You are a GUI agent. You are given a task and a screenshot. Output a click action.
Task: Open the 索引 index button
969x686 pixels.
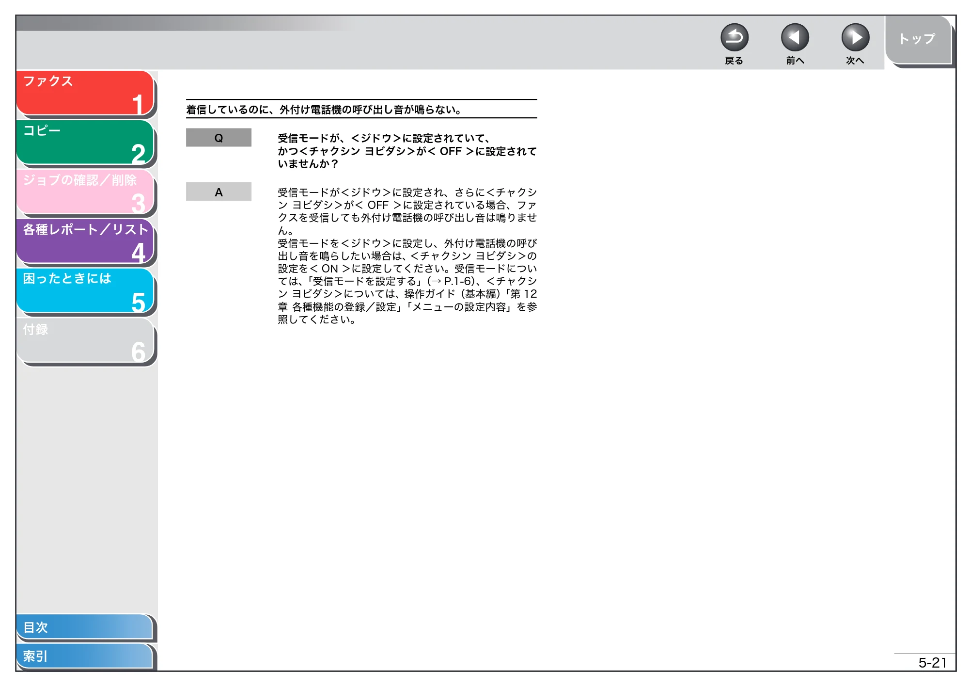pyautogui.click(x=85, y=656)
